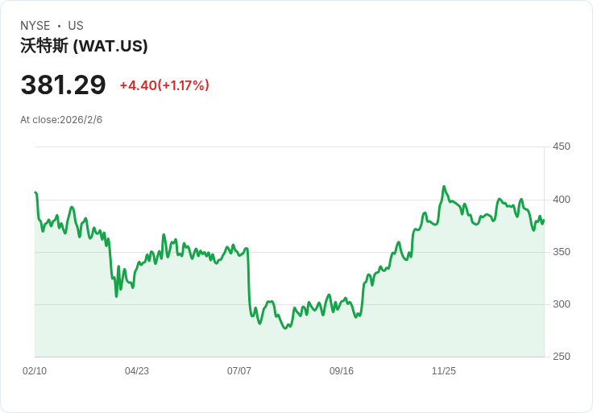Click the leftmost start of the price line
Screen dimensions: 593x413
tap(35, 192)
